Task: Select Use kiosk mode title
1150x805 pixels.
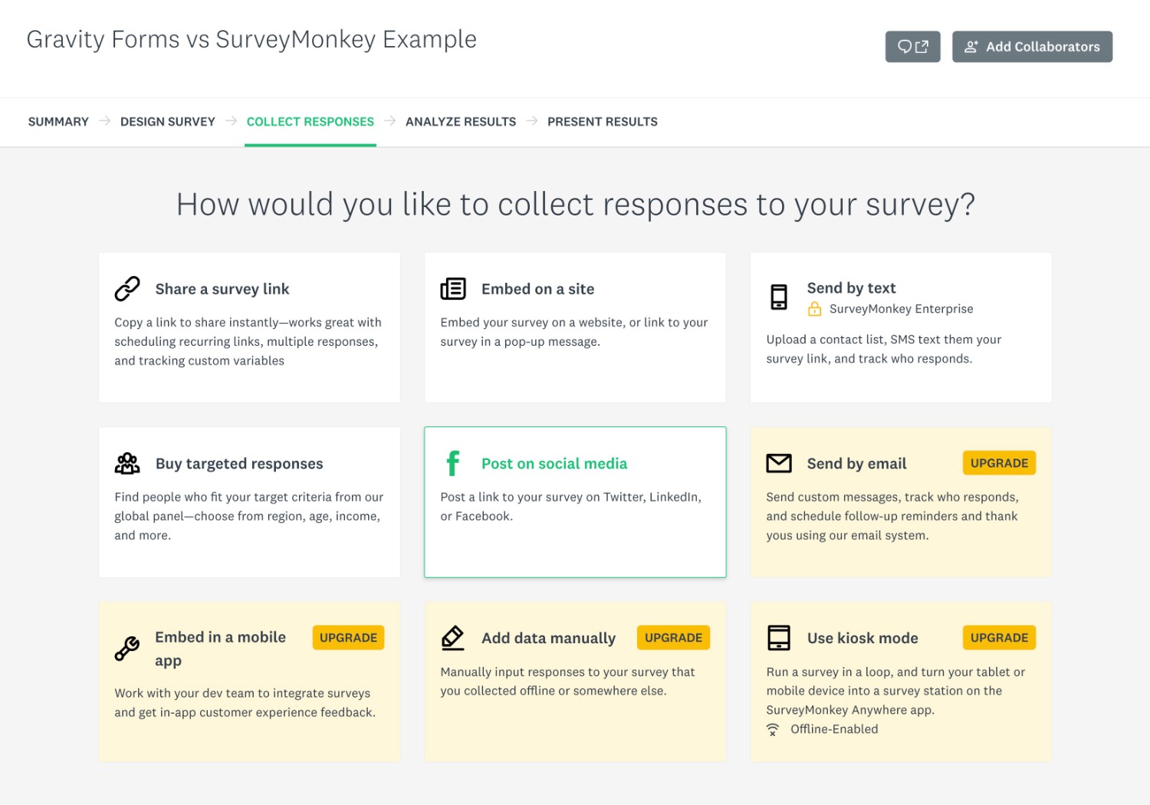Action: pyautogui.click(x=863, y=639)
